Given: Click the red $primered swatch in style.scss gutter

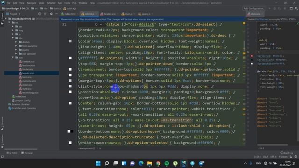Looking at the screenshot, I should click(x=252, y=56).
